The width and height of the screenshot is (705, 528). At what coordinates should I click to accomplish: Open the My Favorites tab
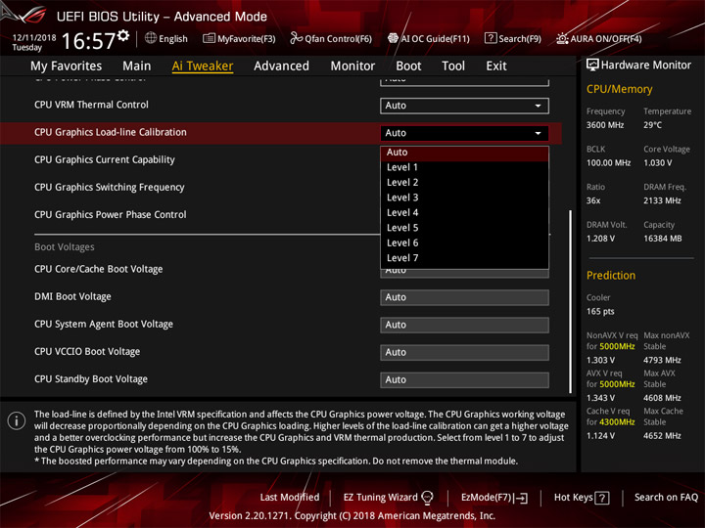pos(67,66)
